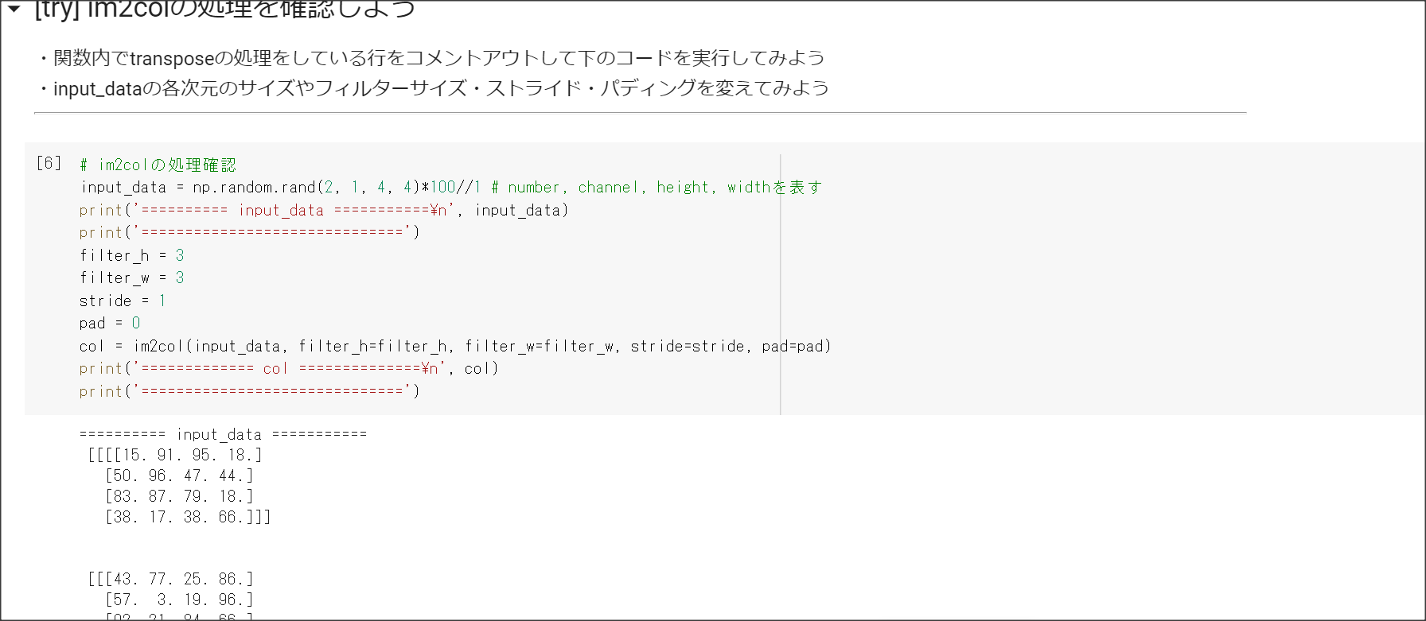Click the output row '[83. 87. 79. 18.]'
1426x621 pixels.
click(179, 496)
